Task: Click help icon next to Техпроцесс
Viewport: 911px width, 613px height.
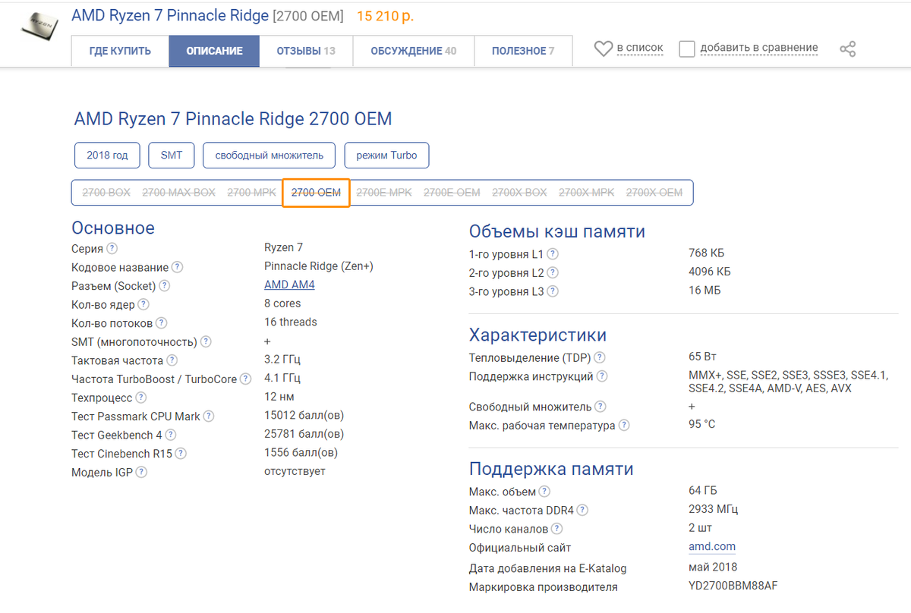Action: click(140, 398)
